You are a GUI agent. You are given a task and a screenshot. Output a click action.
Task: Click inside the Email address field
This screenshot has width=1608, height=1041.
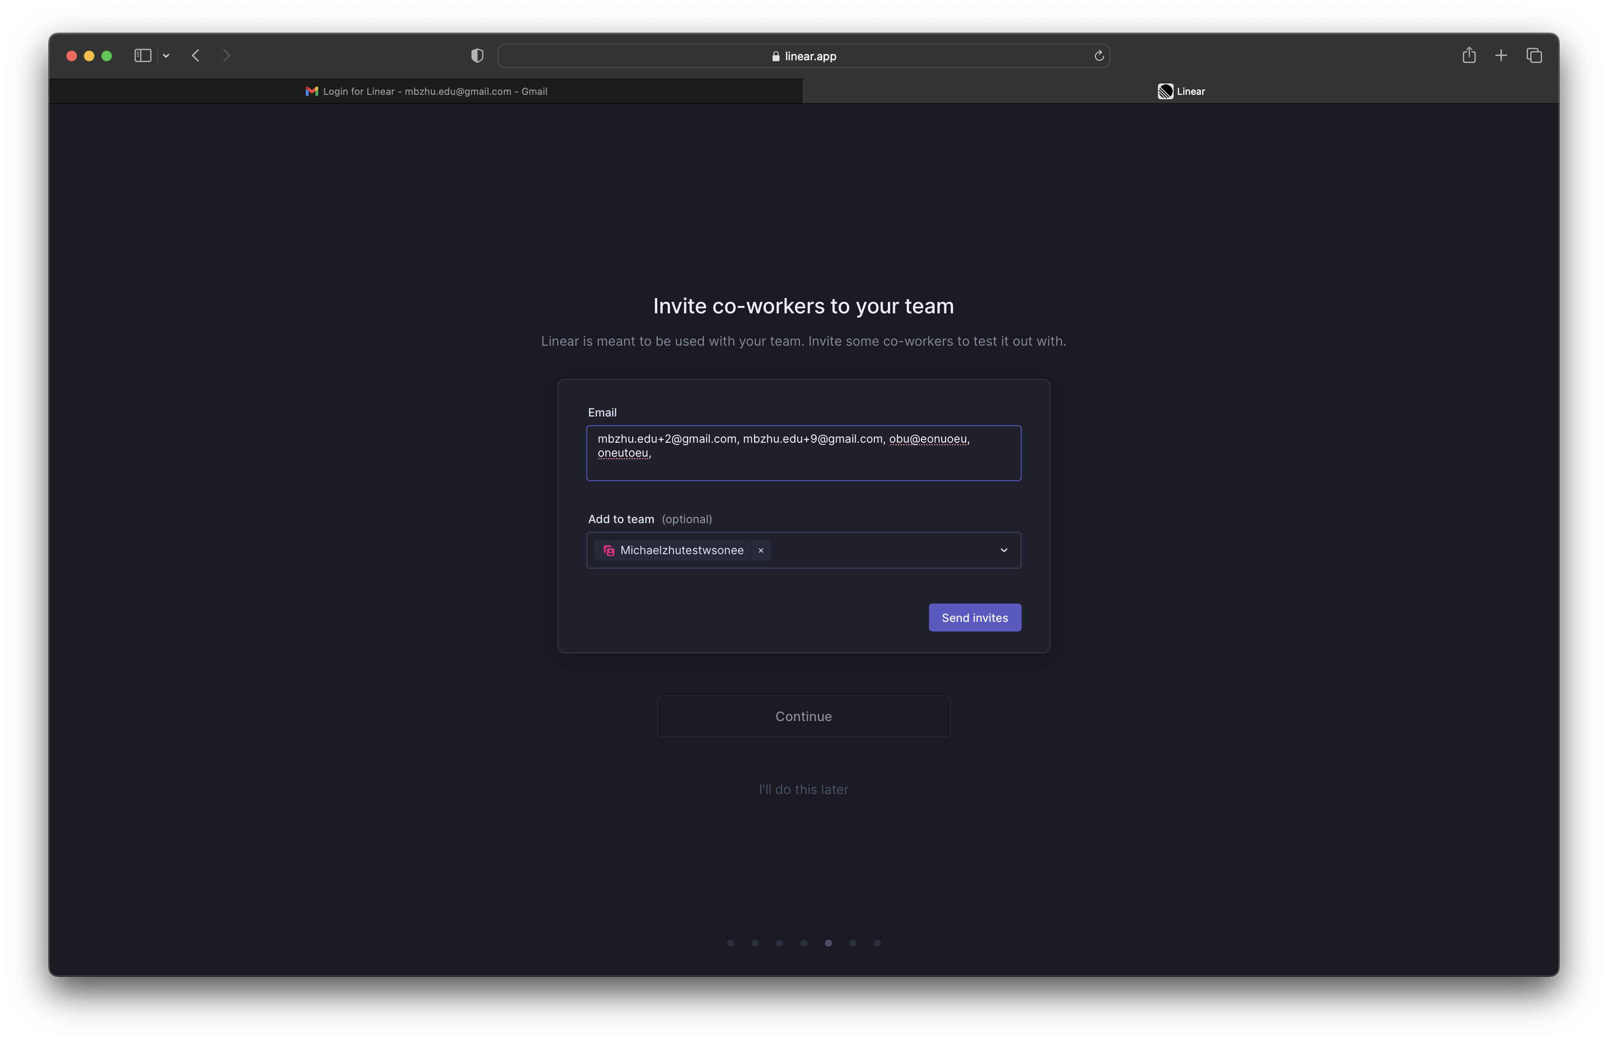coord(803,453)
